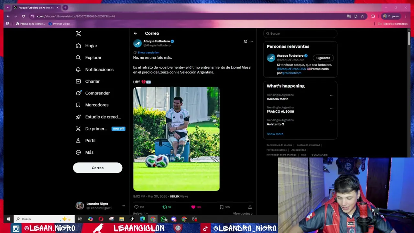Click the share icon on the post
Viewport: 414px width, 233px height.
tap(250, 207)
